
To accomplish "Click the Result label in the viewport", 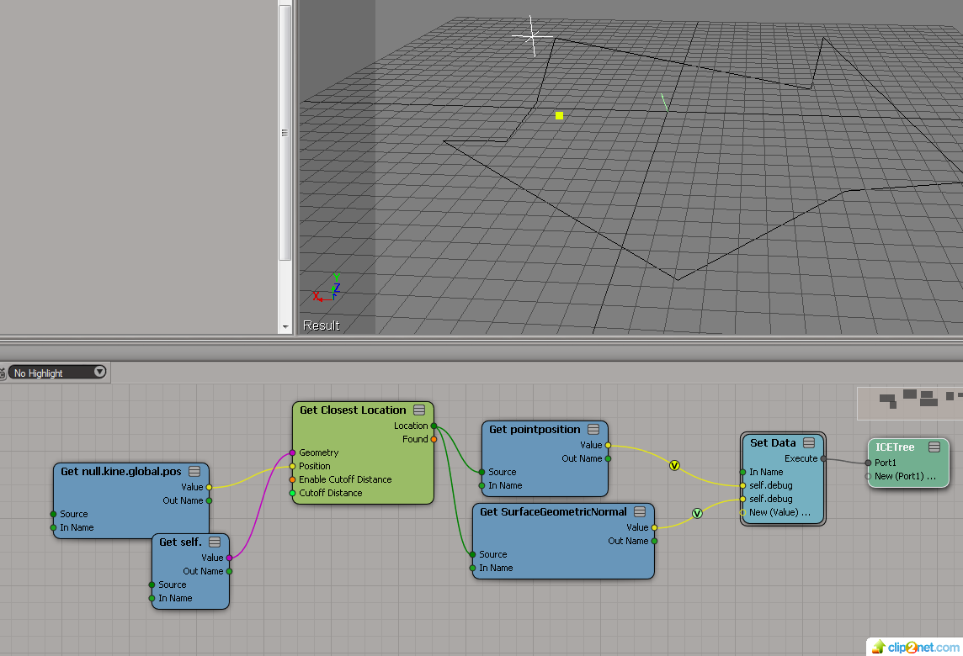I will pyautogui.click(x=322, y=325).
